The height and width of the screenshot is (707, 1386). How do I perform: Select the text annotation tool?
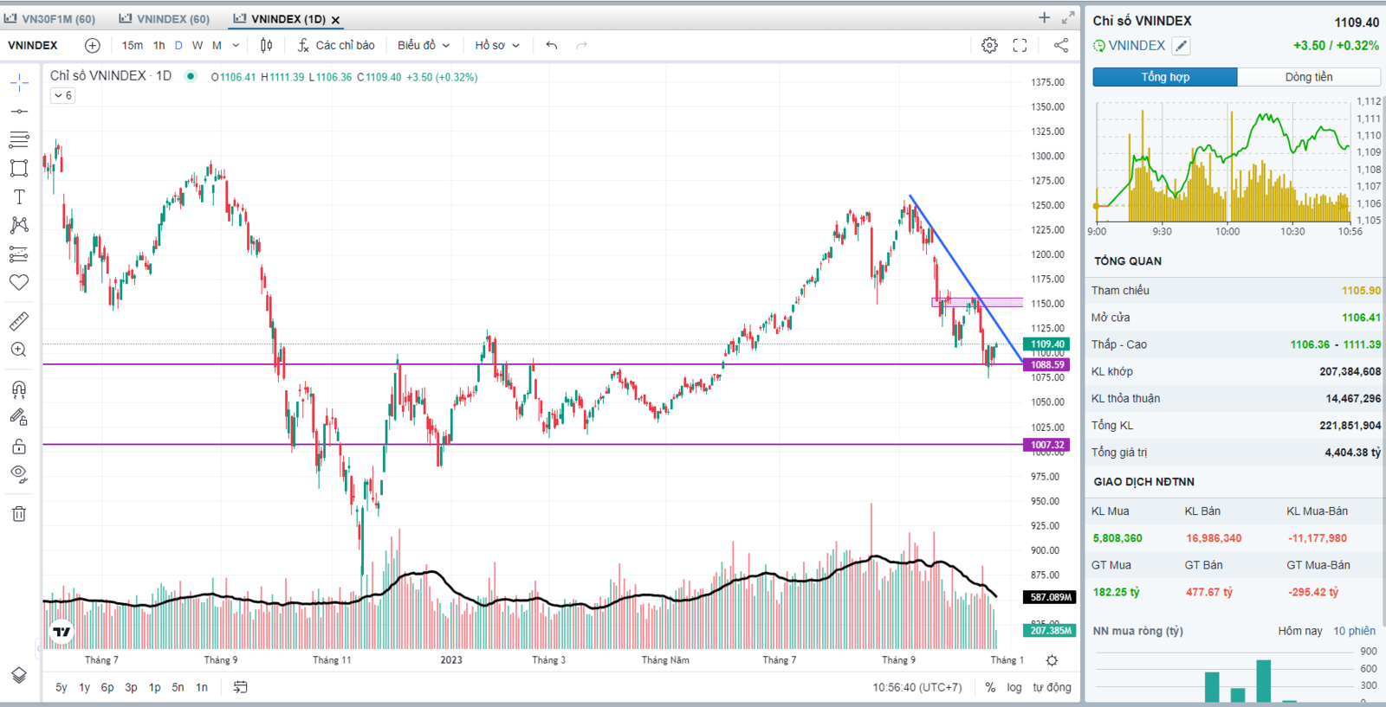coord(19,197)
